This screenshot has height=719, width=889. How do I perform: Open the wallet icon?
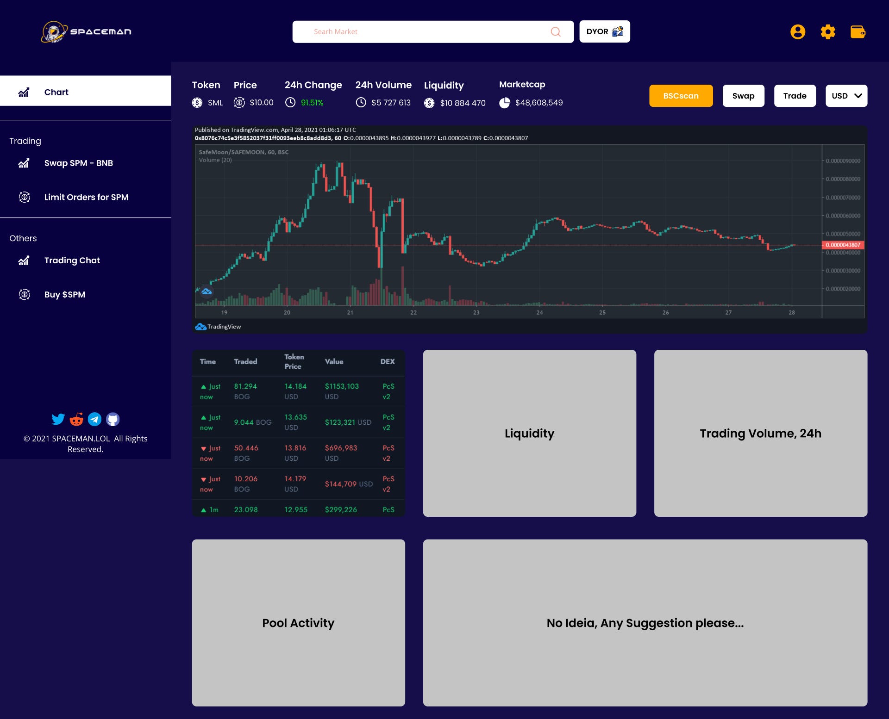pos(858,31)
